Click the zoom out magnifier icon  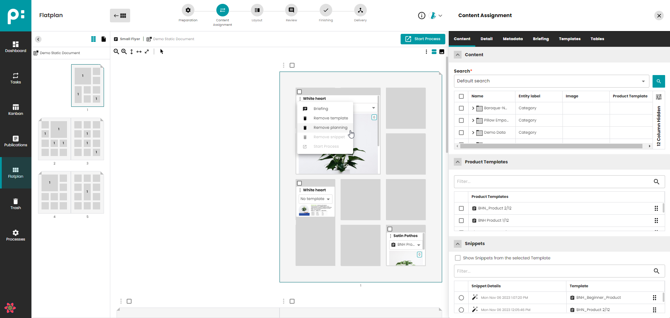(116, 52)
